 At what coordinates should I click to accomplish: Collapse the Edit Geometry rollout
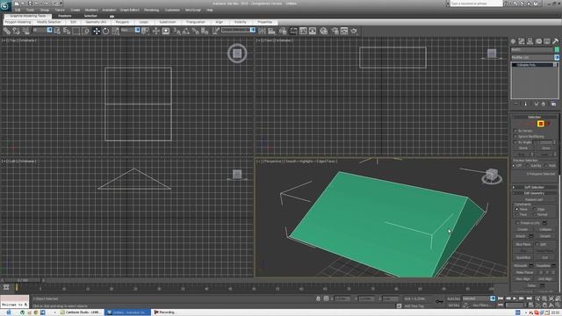[534, 193]
